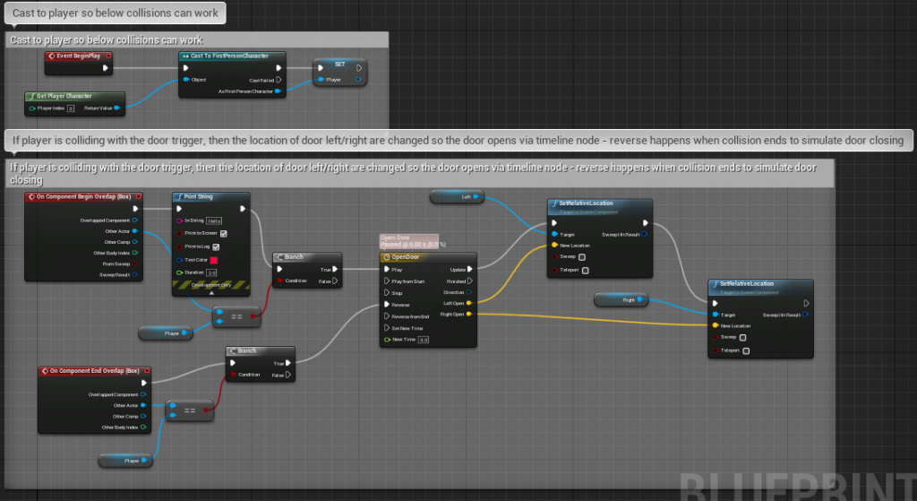Click the Cast Failed execution pin
This screenshot has height=501, width=917.
click(279, 79)
